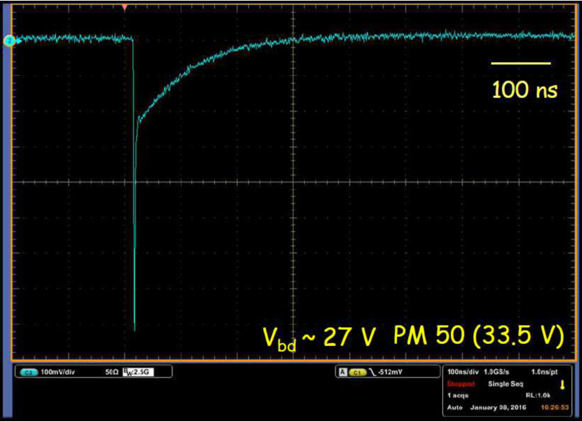Screen dimensions: 582x421
Task: Click the 100ns/div timebase readout
Action: 463,372
